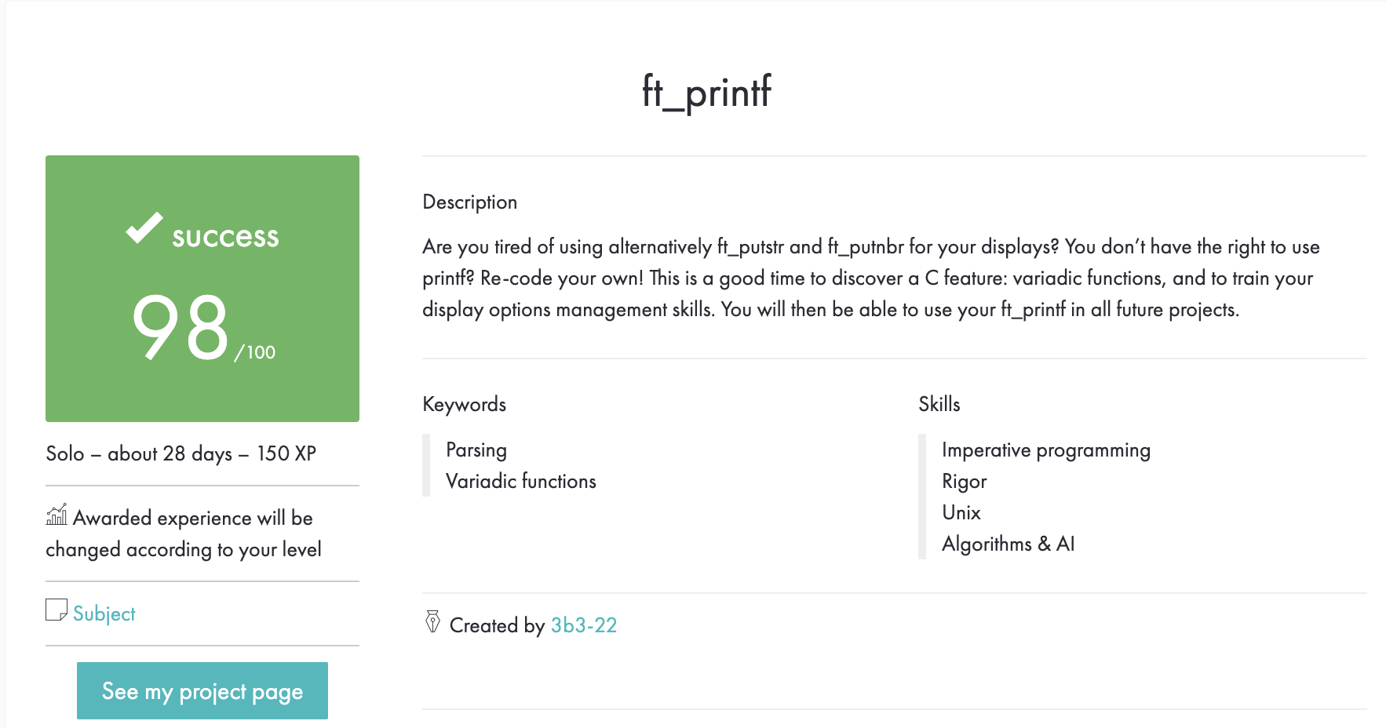
Task: Click the ft_printf project title
Action: pyautogui.click(x=706, y=92)
